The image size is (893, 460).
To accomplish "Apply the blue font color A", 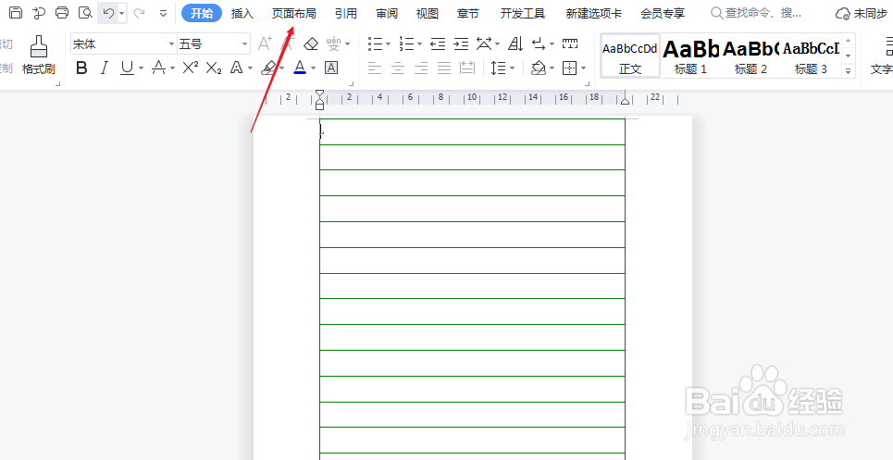I will pos(300,68).
